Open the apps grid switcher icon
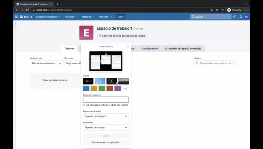Image resolution: width=263 pixels, height=149 pixels. pos(17,17)
